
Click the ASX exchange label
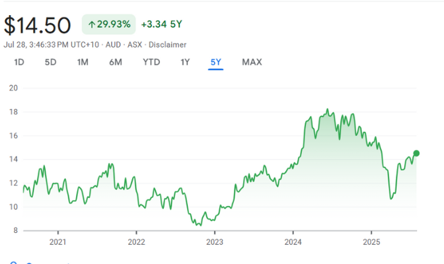135,45
